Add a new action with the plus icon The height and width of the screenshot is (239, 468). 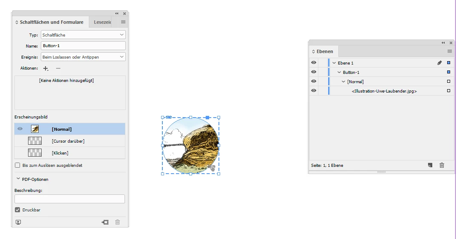(45, 68)
